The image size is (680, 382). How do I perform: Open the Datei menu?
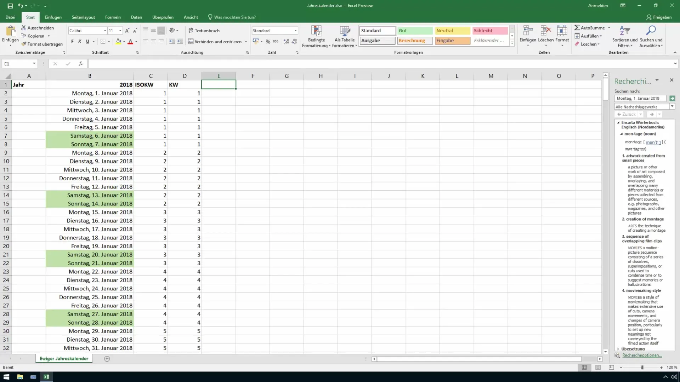click(x=10, y=17)
